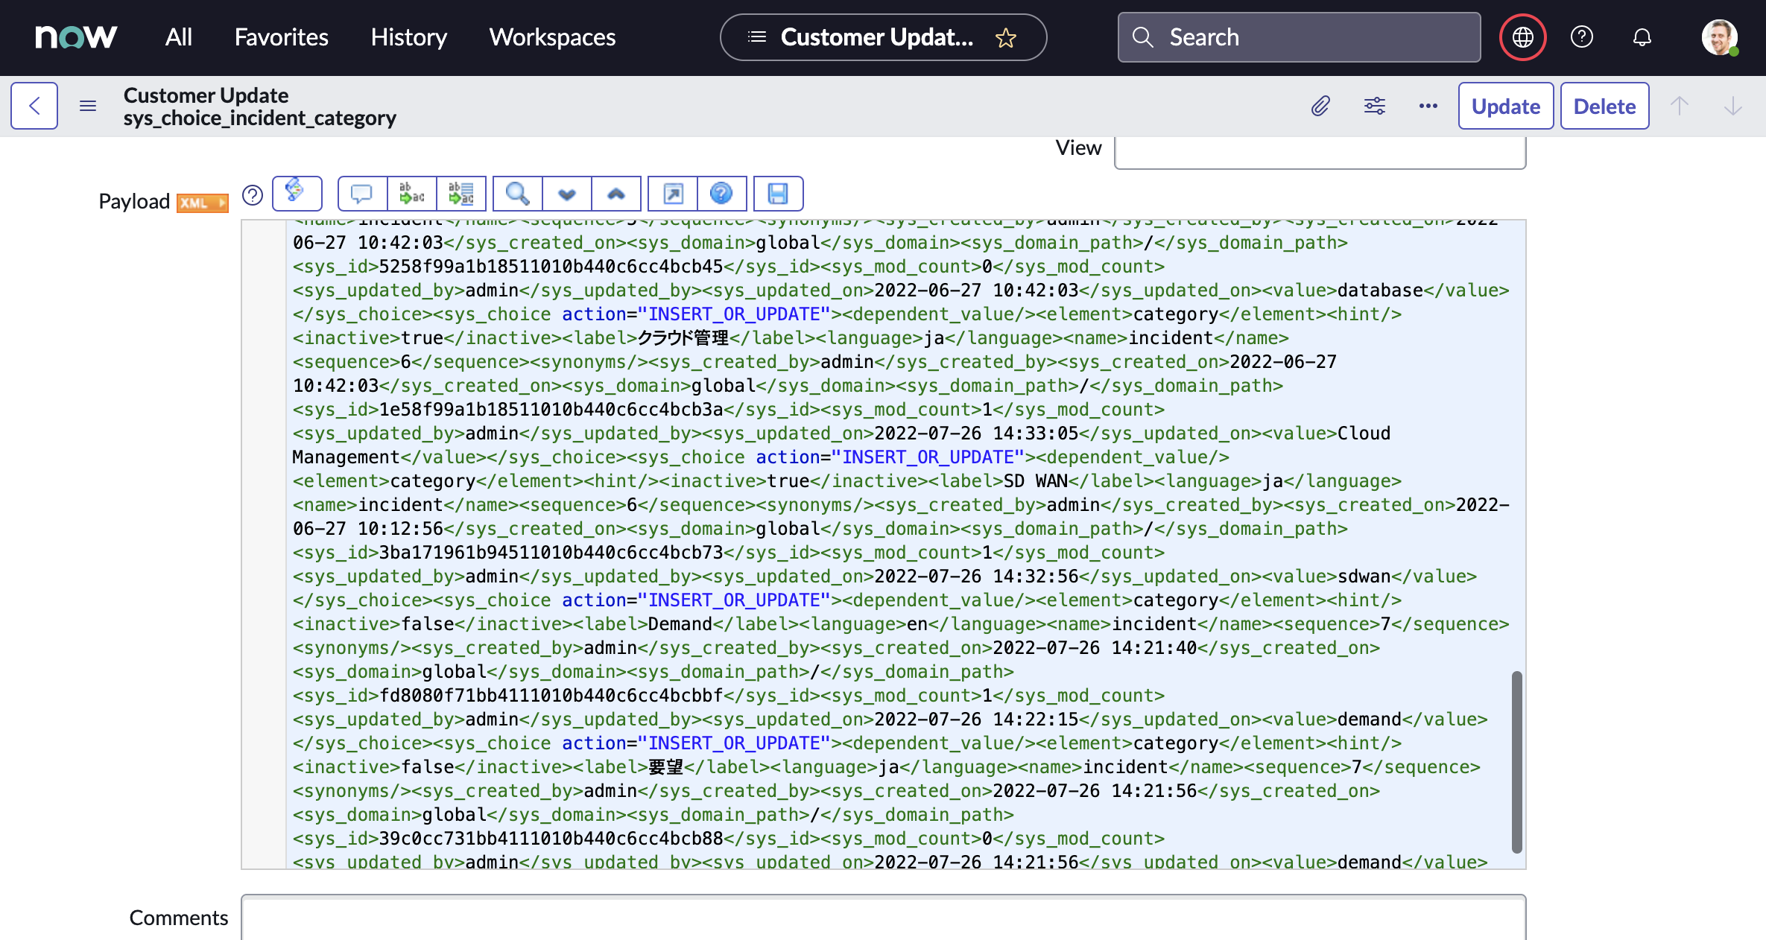Click the Delete button

1604,106
